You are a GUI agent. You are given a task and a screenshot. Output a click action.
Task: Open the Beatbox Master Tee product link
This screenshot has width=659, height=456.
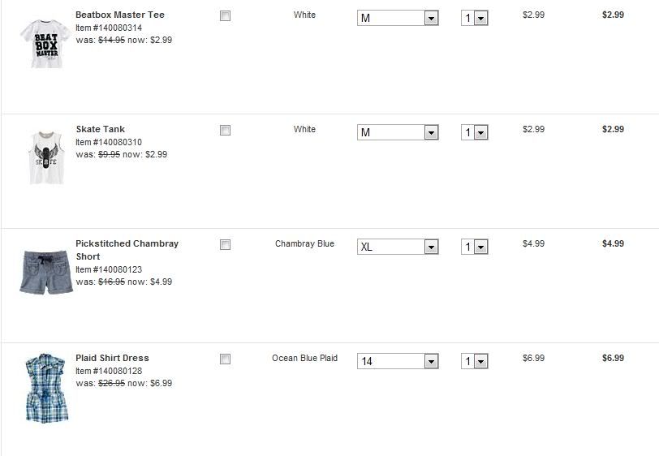pos(119,15)
